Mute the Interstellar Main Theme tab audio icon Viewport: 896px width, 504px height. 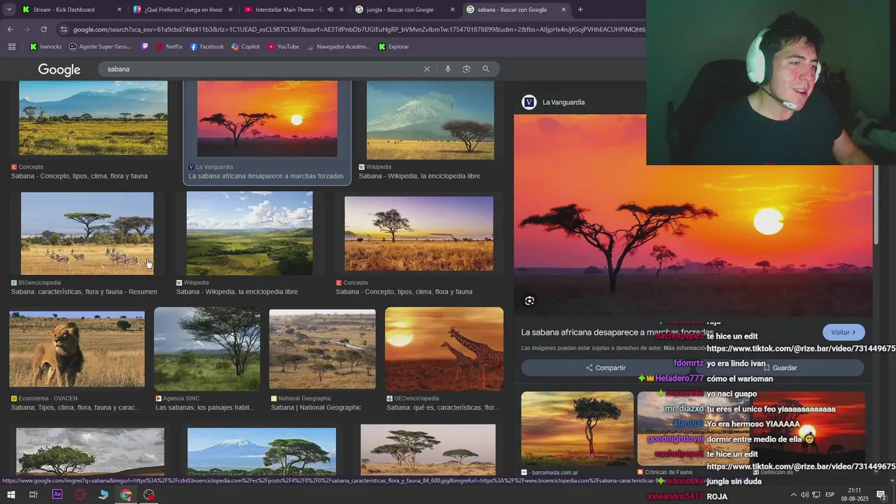click(x=330, y=10)
